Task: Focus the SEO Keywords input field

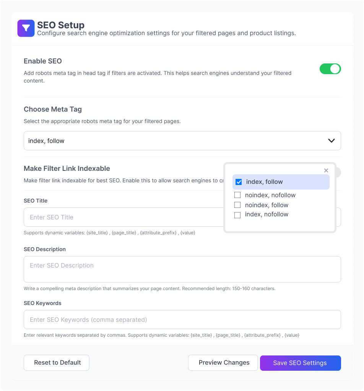Action: (182, 320)
